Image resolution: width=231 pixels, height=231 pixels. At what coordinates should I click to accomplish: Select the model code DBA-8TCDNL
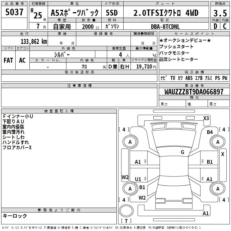click(165, 27)
